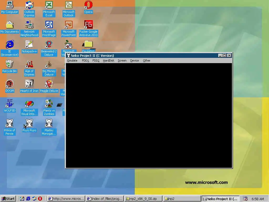This screenshot has height=202, width=269.
Task: Click the first Quick Launch notepad icon
Action: click(22, 199)
